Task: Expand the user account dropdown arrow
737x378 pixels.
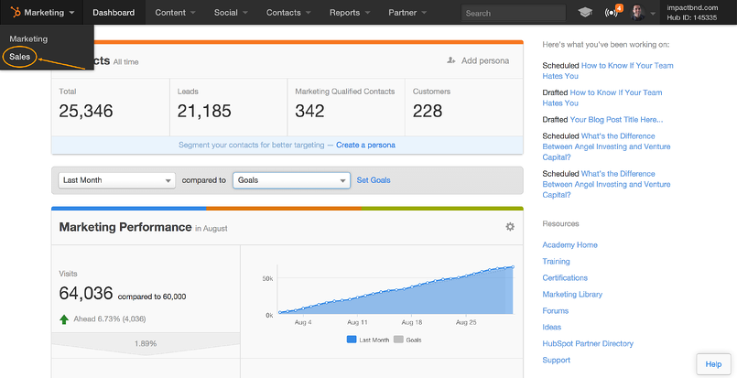Action: coord(653,14)
